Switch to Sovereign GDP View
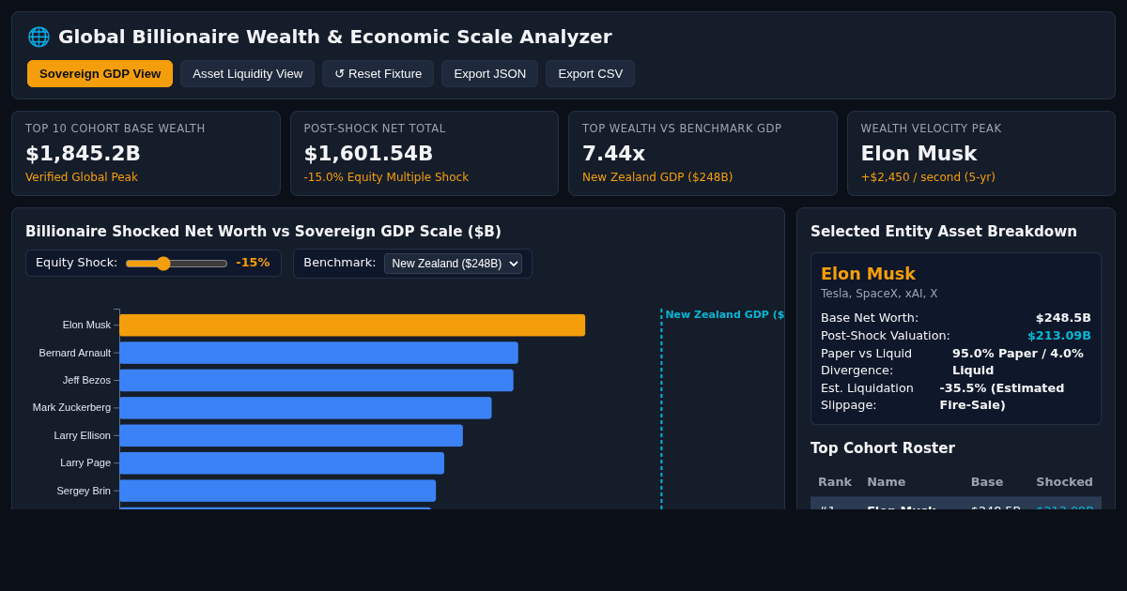 (x=100, y=73)
